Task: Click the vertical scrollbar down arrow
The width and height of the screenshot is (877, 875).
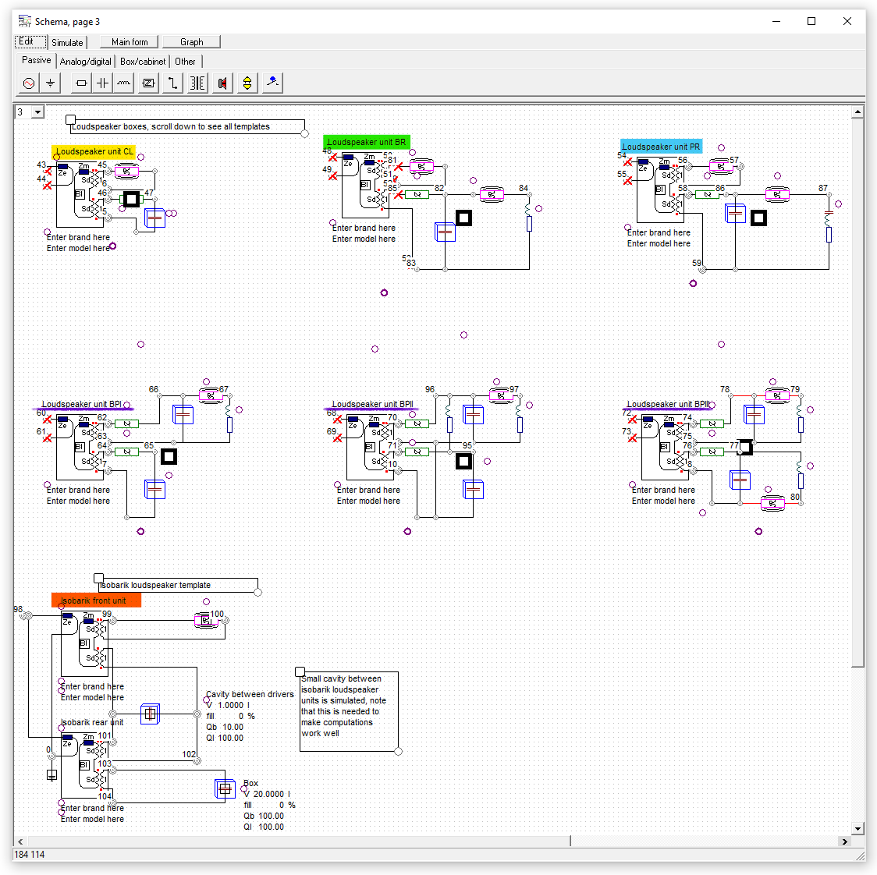Action: click(x=858, y=828)
